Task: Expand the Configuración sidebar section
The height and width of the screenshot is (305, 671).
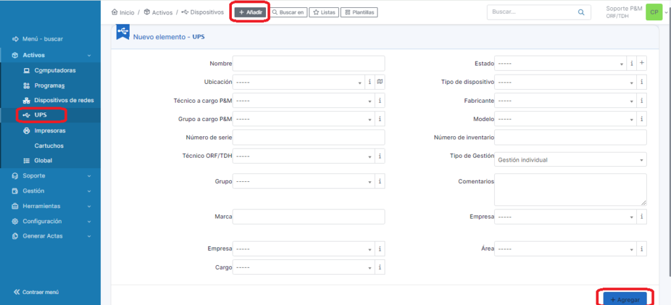Action: [x=50, y=221]
